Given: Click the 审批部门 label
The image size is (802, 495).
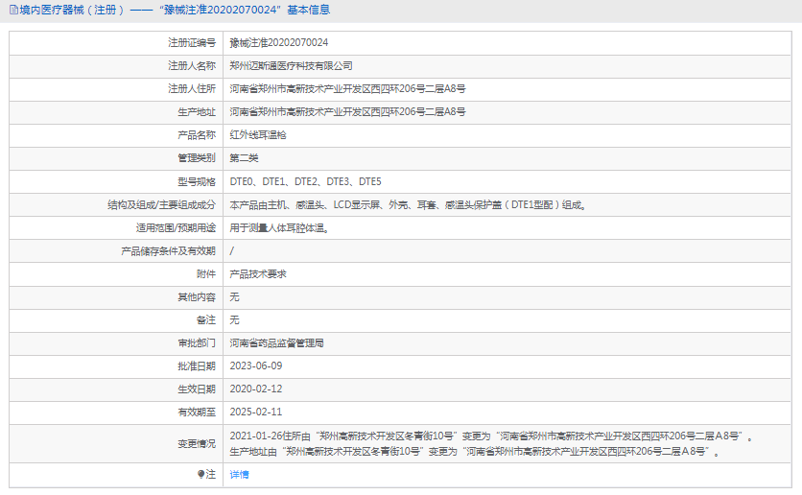Looking at the screenshot, I should 197,343.
